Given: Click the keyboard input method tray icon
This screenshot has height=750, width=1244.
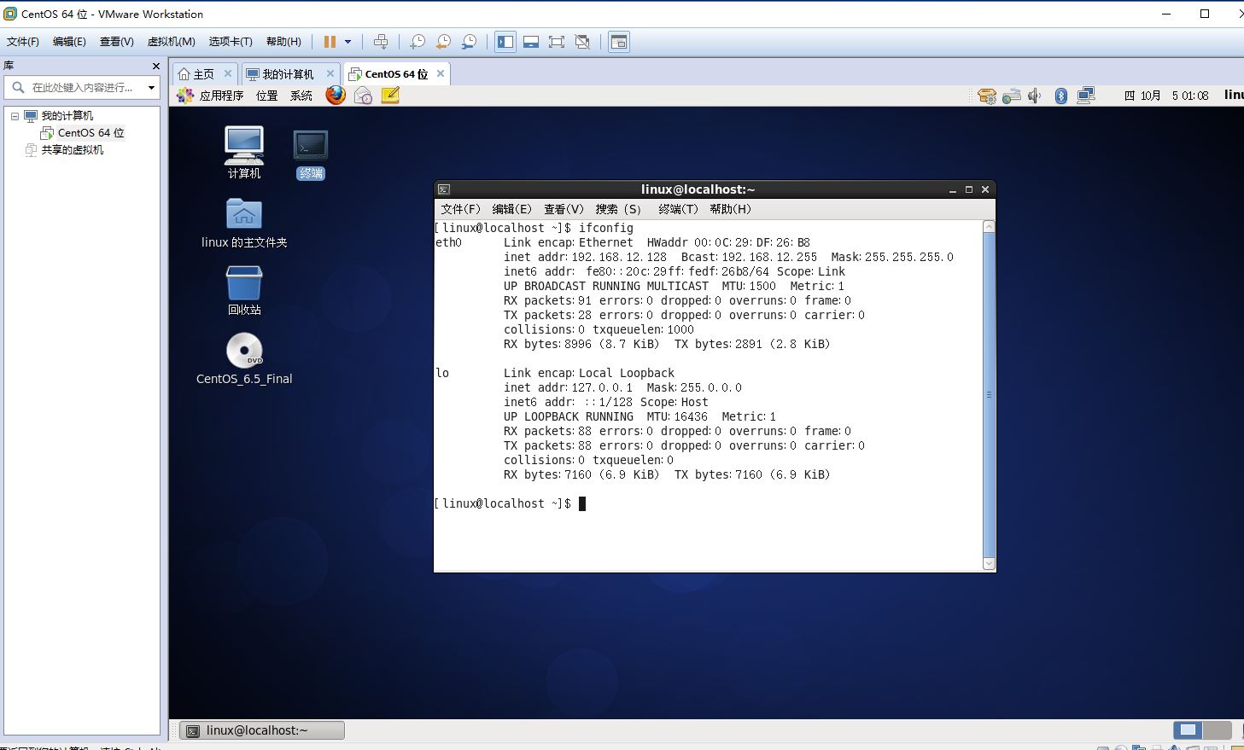Looking at the screenshot, I should 1012,96.
